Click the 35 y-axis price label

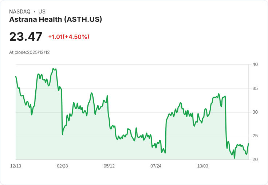point(255,88)
